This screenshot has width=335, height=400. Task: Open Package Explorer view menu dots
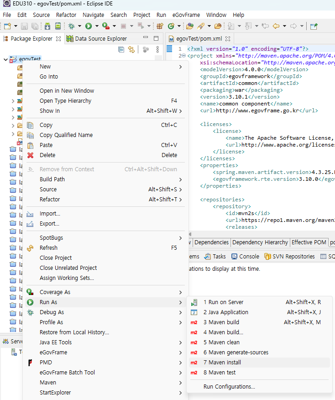pos(157,49)
